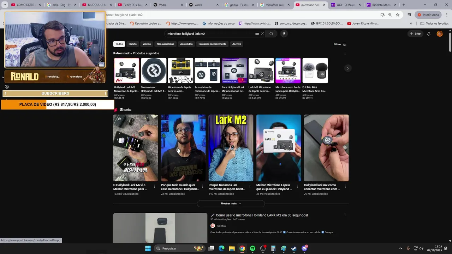452x254 pixels.
Task: Bookmark the page with Chrome's star icon
Action: point(398,15)
